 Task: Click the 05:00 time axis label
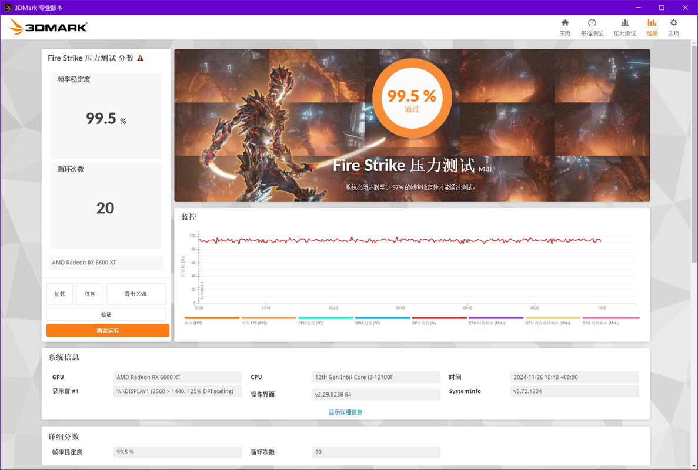[x=400, y=308]
